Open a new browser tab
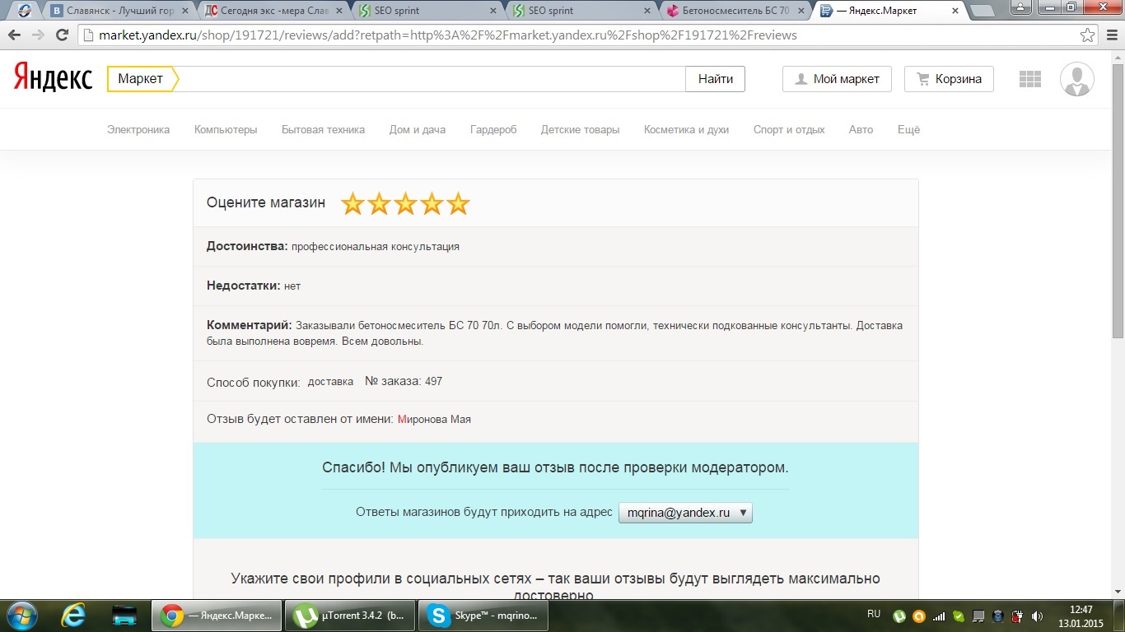1125x632 pixels. 982,11
